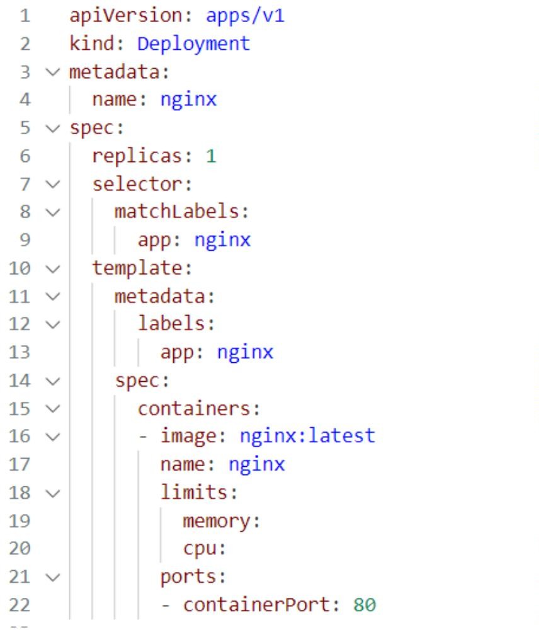Click the containerPort value 80
Viewport: 539px width, 630px height.
365,605
